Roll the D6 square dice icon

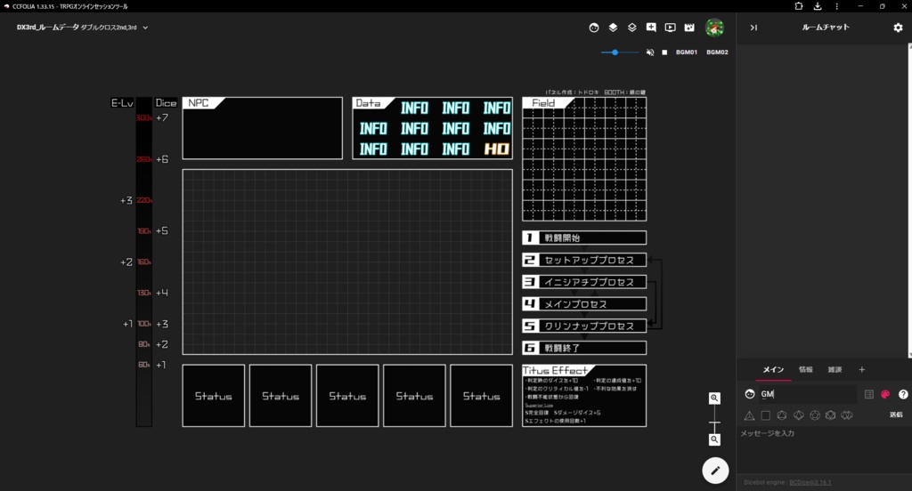(765, 415)
